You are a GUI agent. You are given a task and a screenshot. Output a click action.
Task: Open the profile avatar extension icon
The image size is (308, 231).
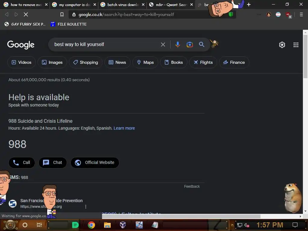pyautogui.click(x=269, y=14)
